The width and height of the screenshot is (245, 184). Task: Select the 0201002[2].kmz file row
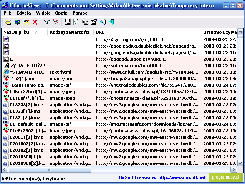click(x=119, y=144)
